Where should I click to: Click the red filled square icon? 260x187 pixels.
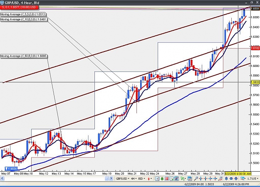point(167,179)
